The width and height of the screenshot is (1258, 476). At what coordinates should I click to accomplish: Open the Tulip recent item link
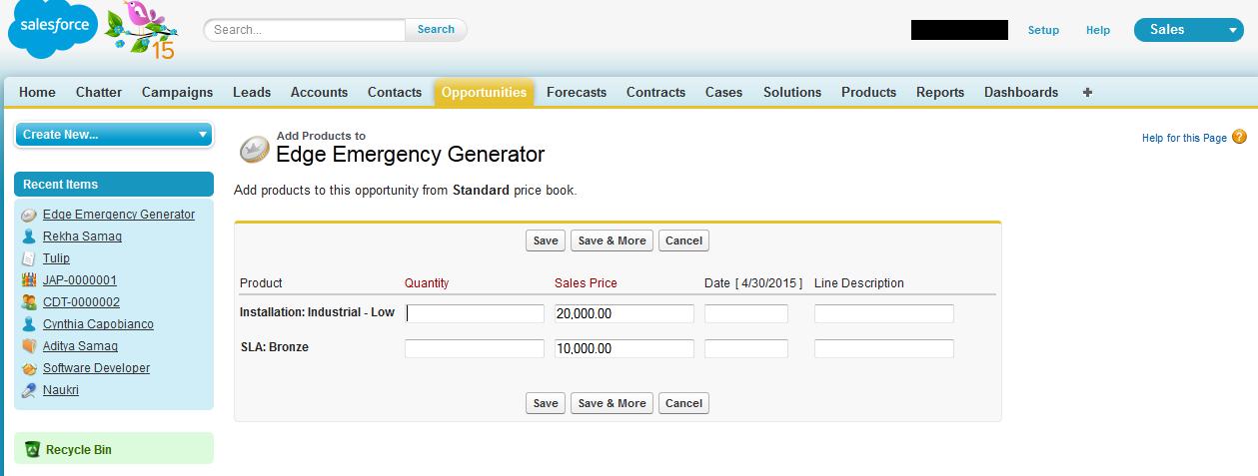pos(56,258)
